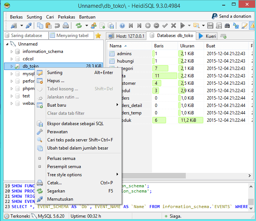Viewport: 256px width, 221px height.
Task: Go to last row toolbar icon
Action: point(139,26)
